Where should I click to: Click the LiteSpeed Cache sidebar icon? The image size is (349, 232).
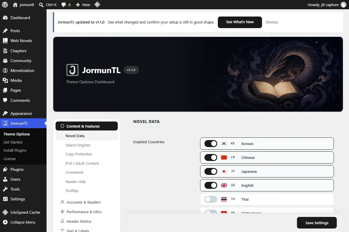[5, 212]
